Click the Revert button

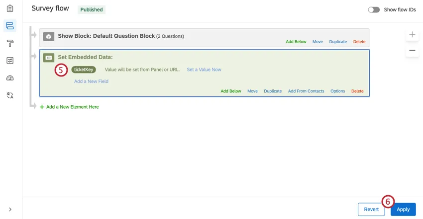pyautogui.click(x=371, y=209)
